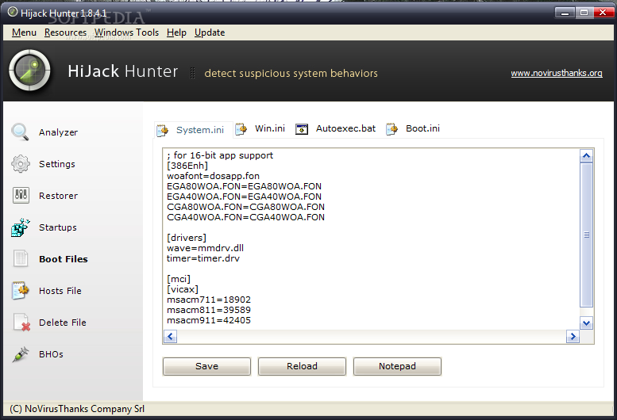Click the horizontal scrollbar left arrow

[170, 336]
